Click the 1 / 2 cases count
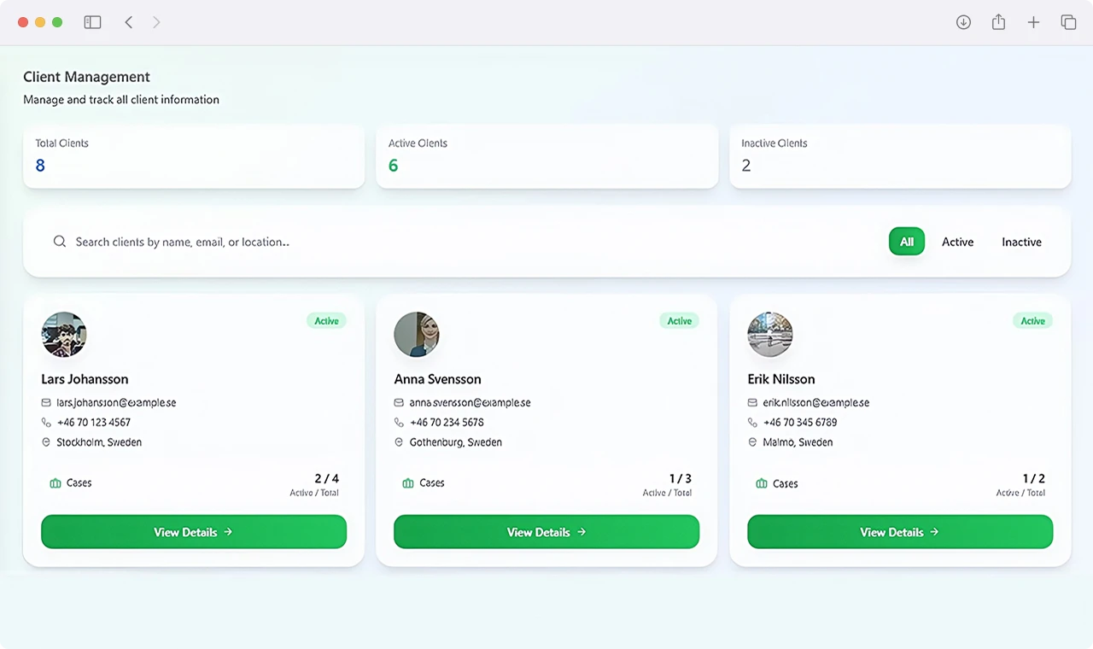Screen dimensions: 1093x649 [x=1034, y=478]
